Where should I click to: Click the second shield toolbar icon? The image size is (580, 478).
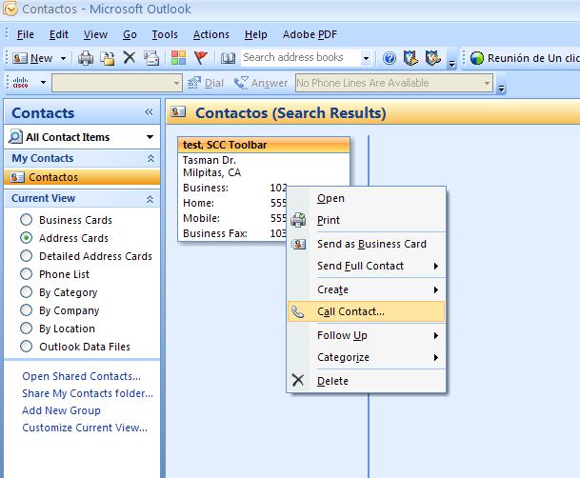tap(432, 58)
